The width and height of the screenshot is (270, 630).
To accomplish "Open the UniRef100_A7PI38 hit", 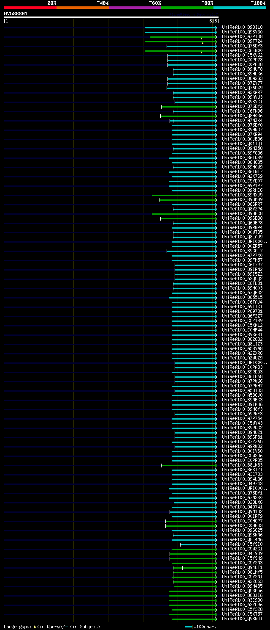I will tap(242, 36).
